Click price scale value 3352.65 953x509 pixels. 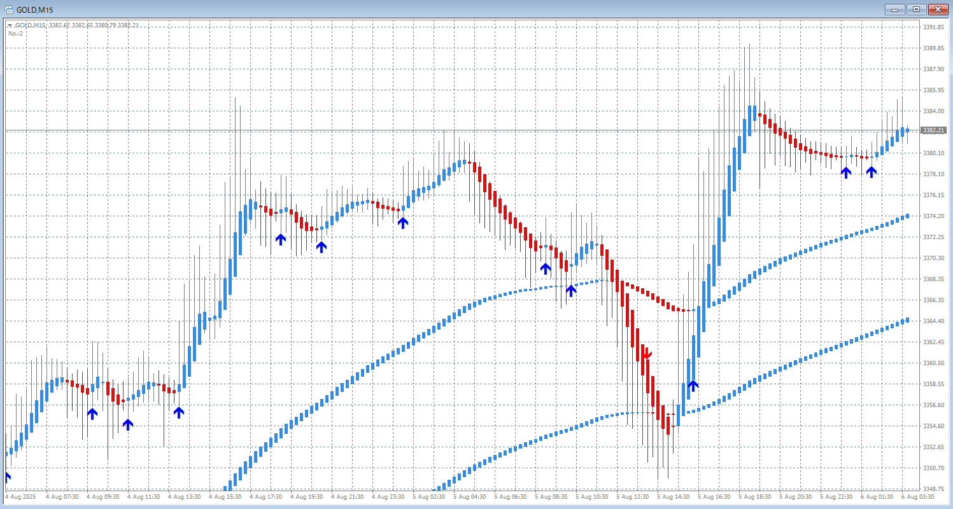[x=933, y=447]
